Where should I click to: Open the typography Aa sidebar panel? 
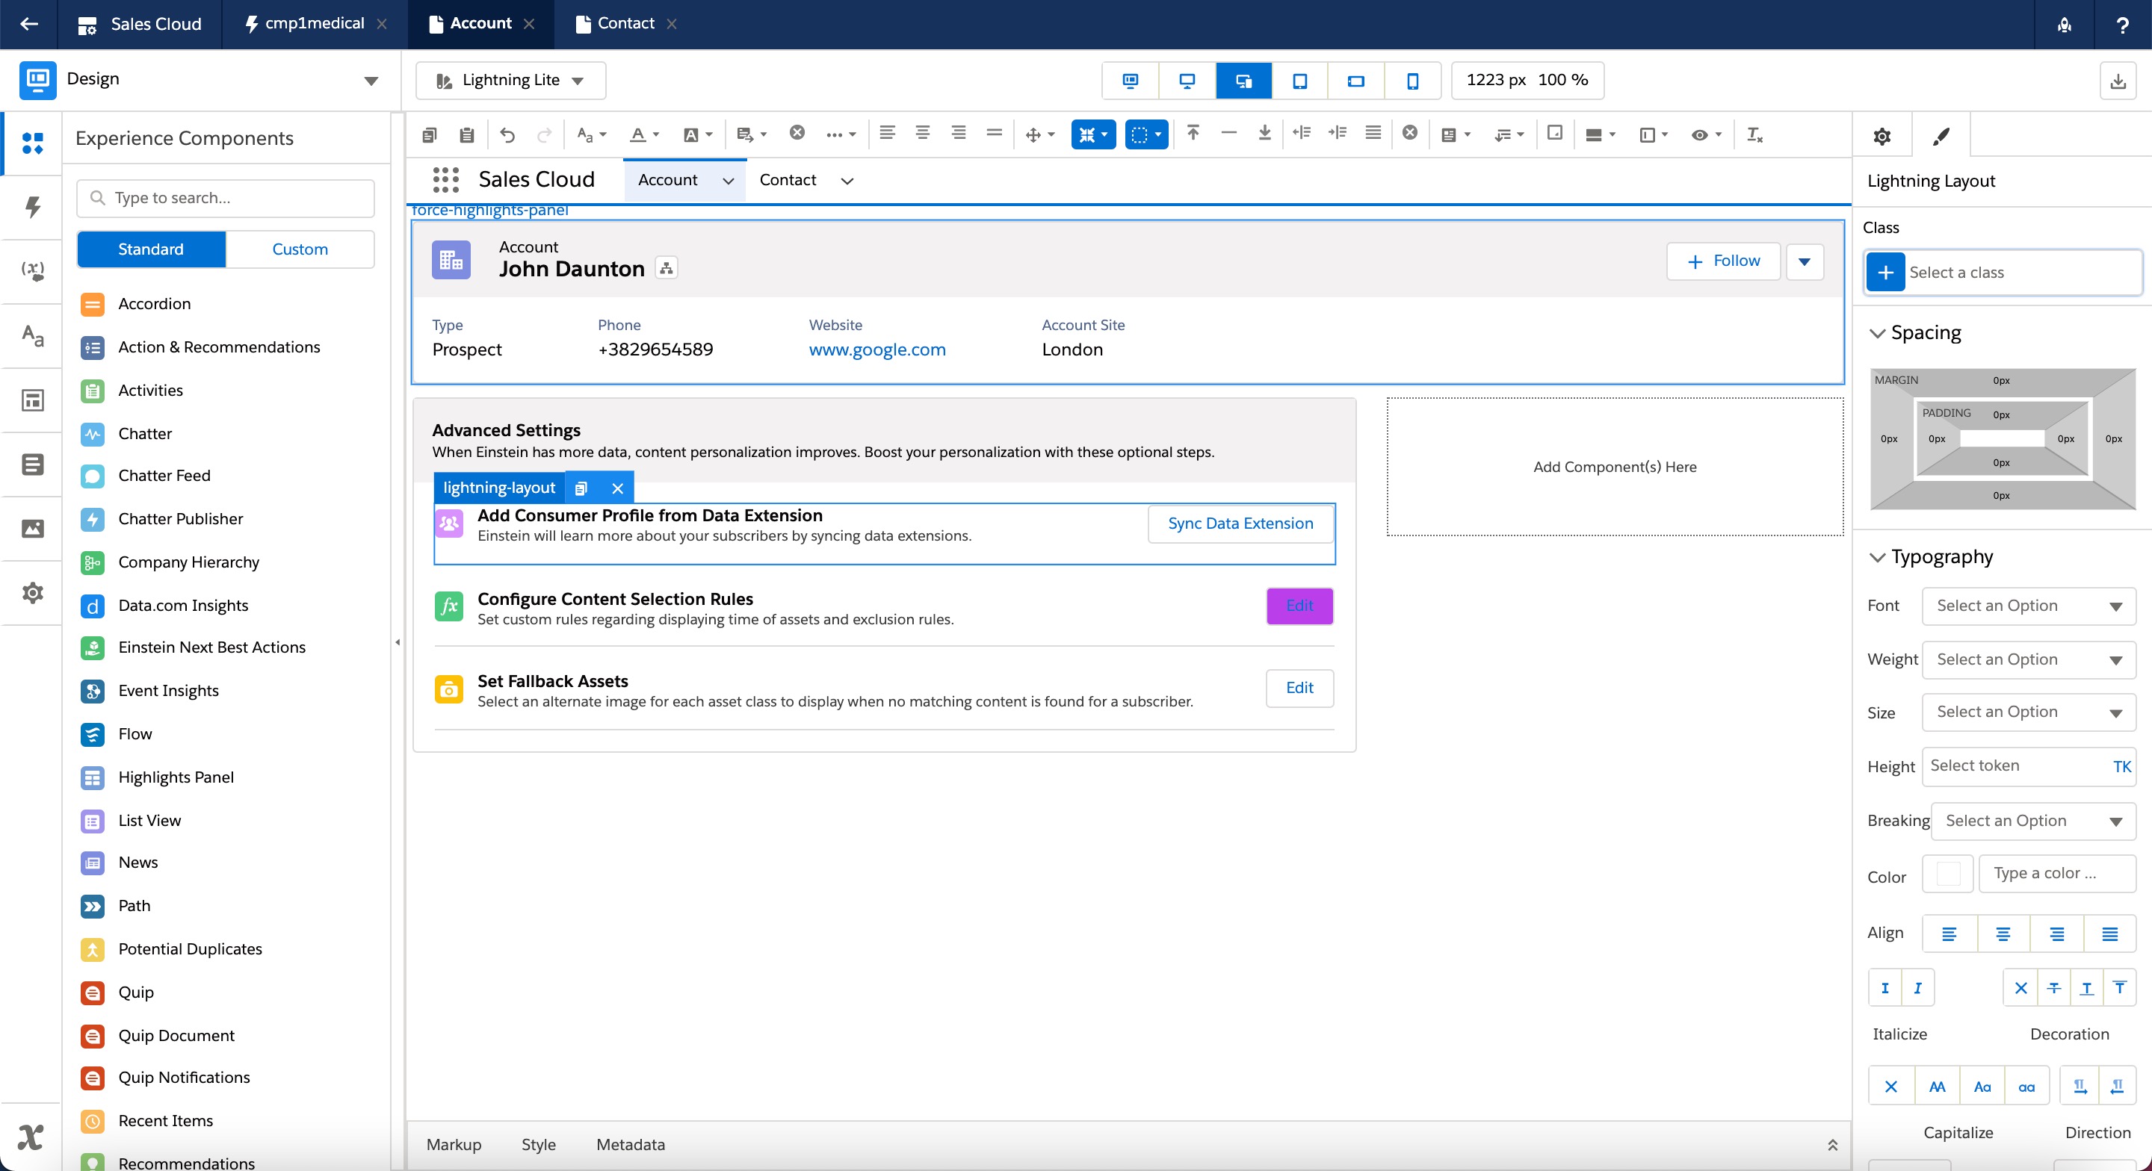click(x=33, y=336)
